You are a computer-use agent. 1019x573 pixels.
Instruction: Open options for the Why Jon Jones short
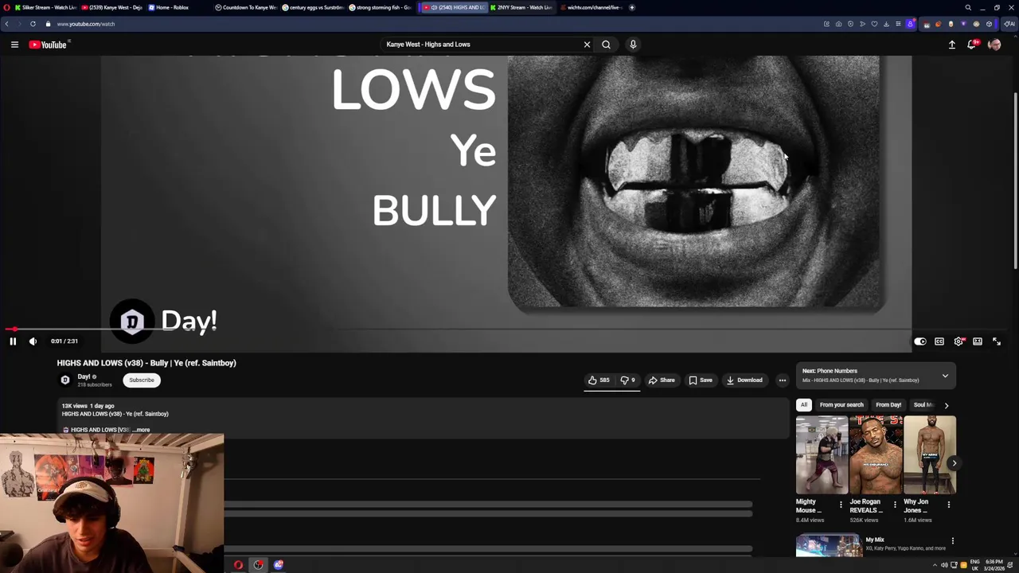coord(948,505)
